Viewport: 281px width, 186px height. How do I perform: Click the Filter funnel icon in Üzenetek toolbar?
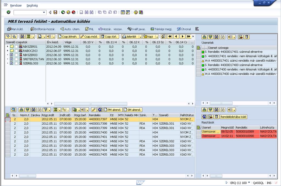210,37
